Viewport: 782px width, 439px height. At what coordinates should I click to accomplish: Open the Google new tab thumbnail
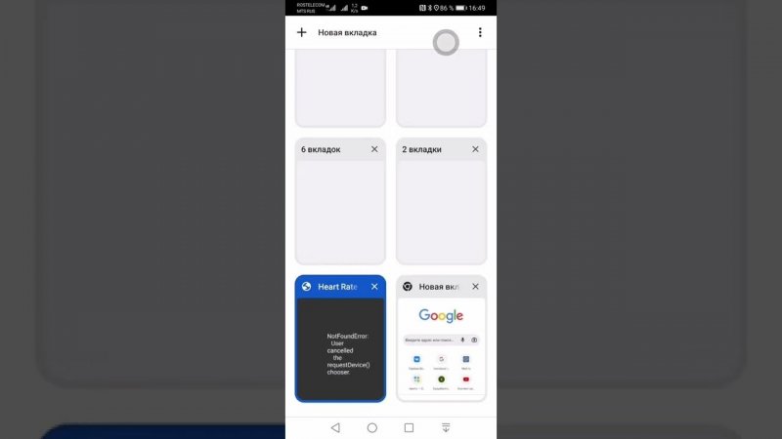(x=442, y=349)
